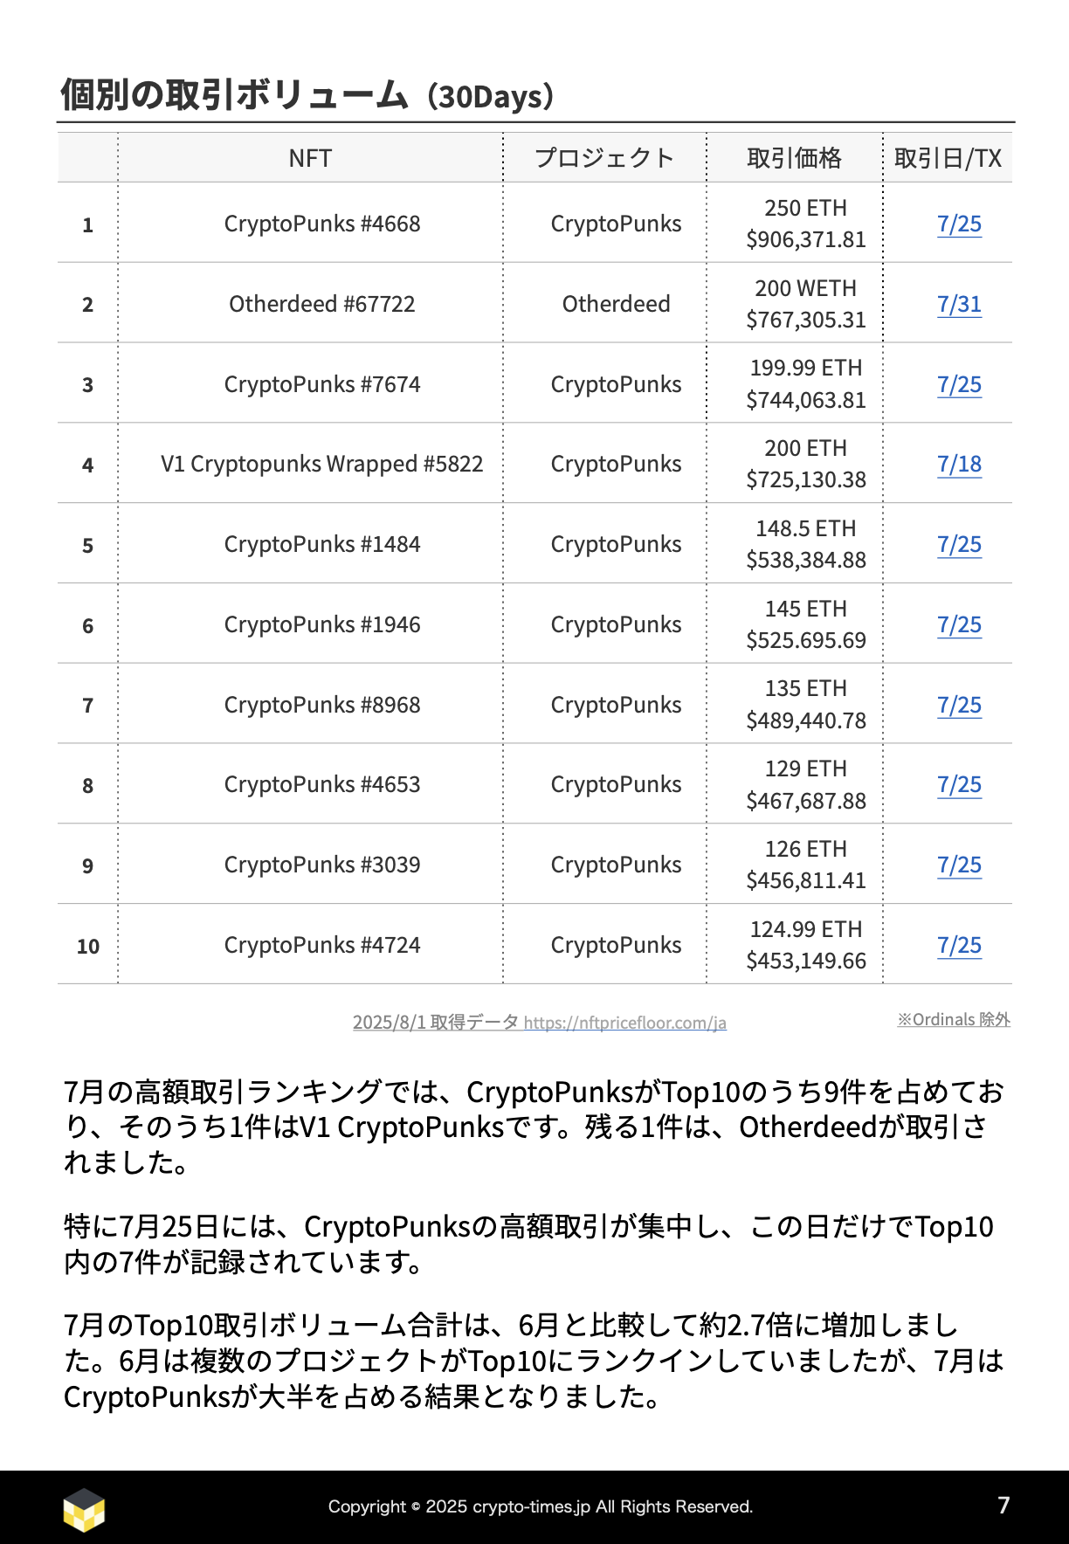Open the 7/25 link for CryptoPunks #8968
Screen dimensions: 1069x1544
coord(959,706)
